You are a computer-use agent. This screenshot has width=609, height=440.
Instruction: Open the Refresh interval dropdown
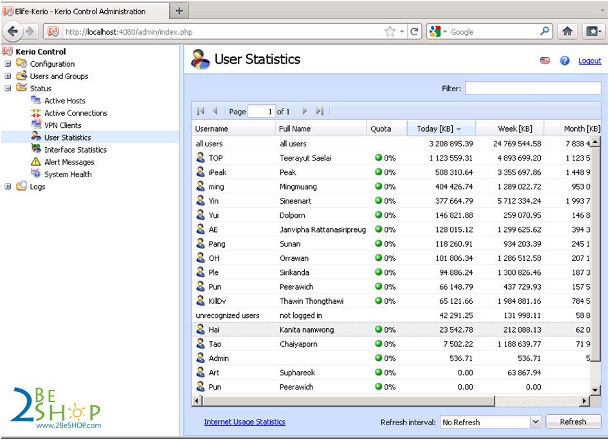click(x=536, y=422)
